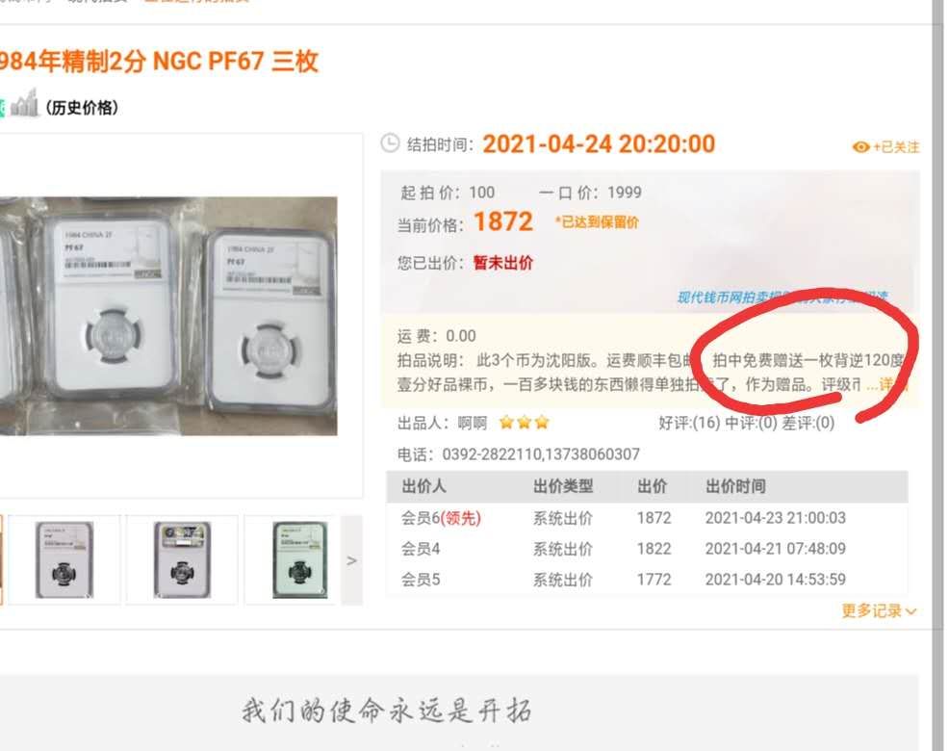Viewport: 949px width, 751px height.
Task: Advance thumbnails with the right arrow
Action: point(351,560)
